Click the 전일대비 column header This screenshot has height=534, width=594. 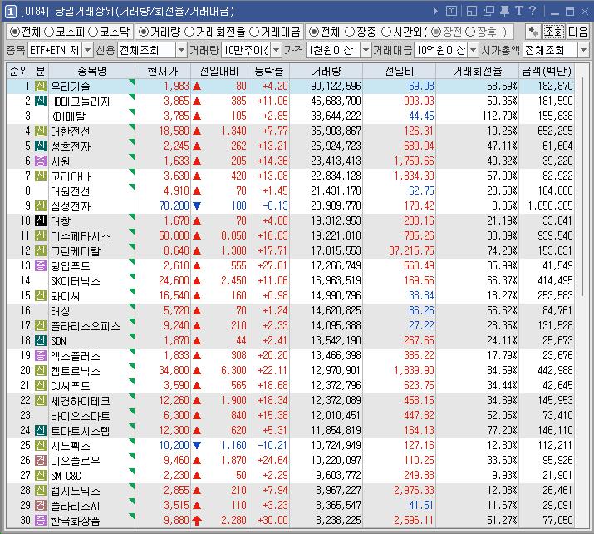click(x=219, y=71)
